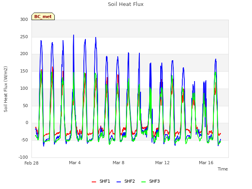
Task: Click the 300 y-axis tick label
Action: (24, 19)
